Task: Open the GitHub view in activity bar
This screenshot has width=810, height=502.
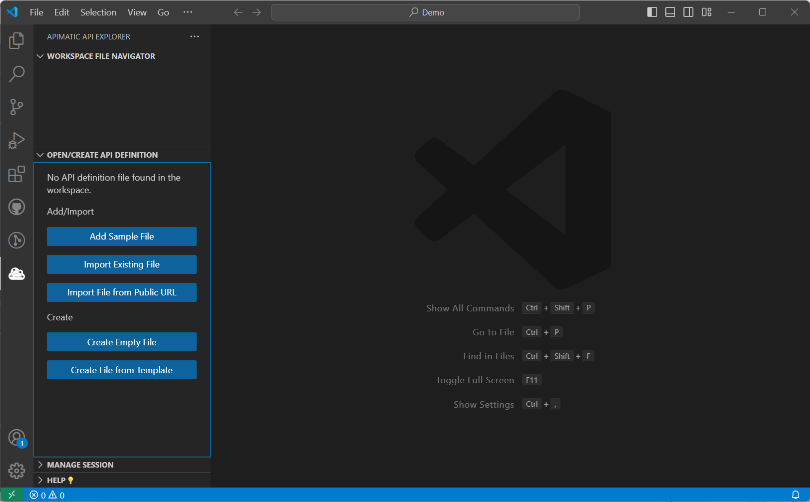Action: tap(16, 207)
